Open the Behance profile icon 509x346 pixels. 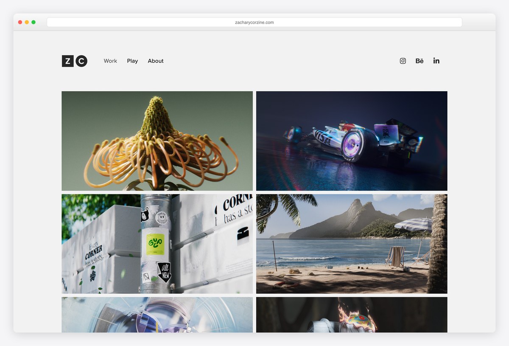[x=420, y=61]
